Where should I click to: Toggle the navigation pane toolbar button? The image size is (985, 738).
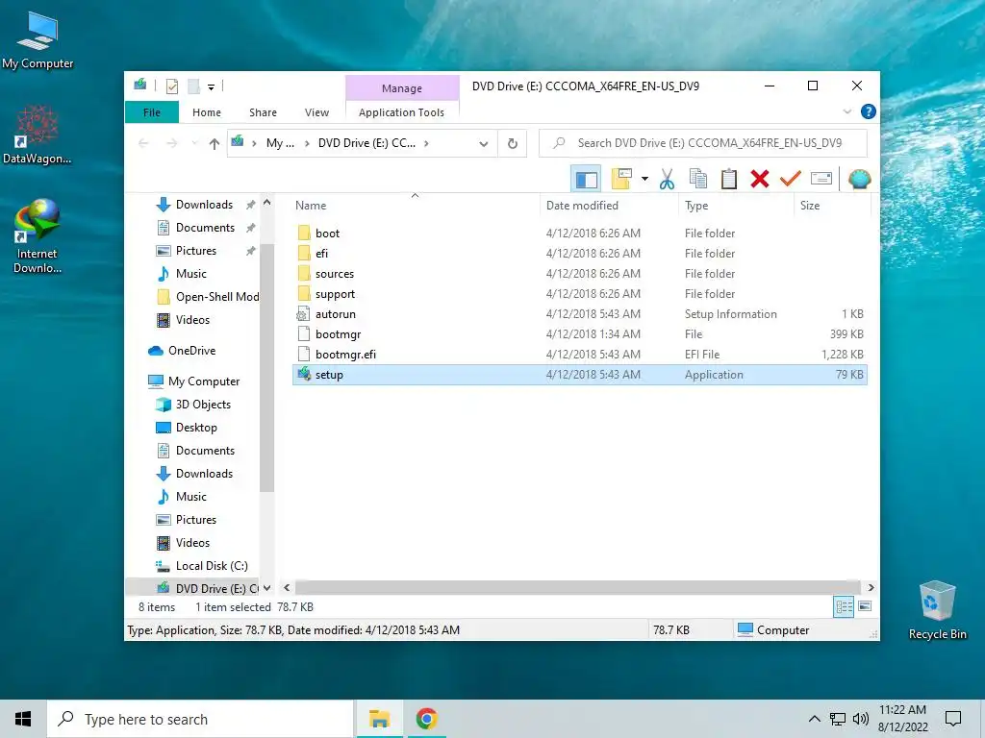point(586,180)
